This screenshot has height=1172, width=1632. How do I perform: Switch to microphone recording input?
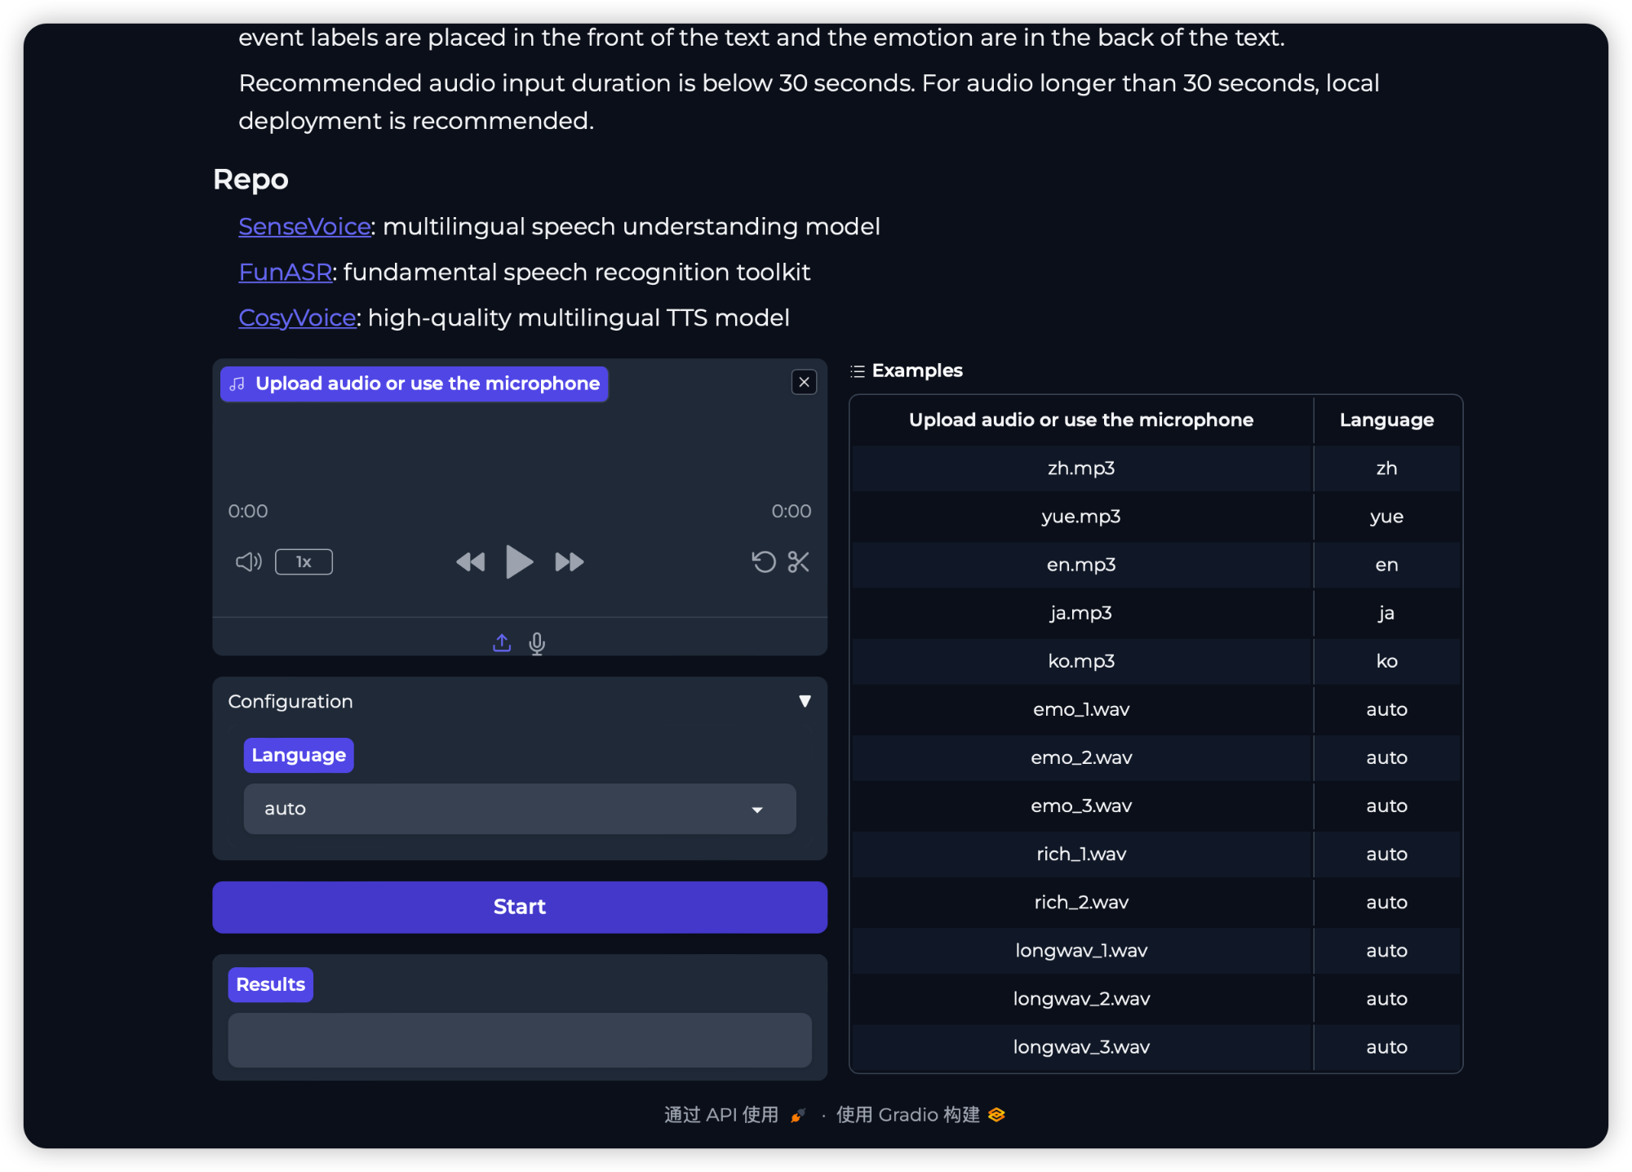(537, 643)
